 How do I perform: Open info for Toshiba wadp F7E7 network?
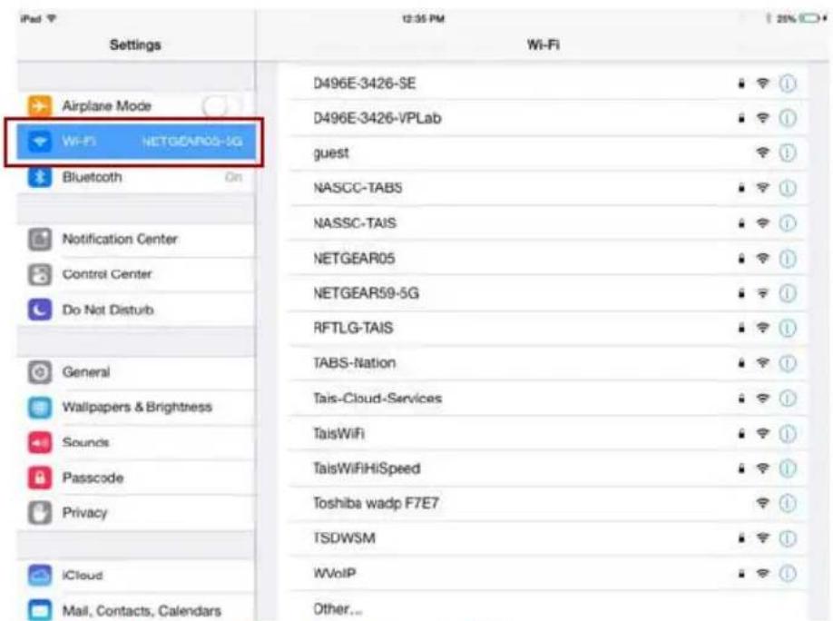pos(788,503)
